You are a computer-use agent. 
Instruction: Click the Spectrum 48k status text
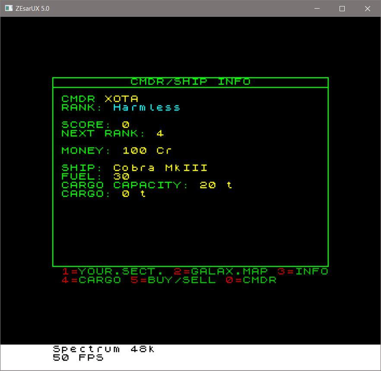pyautogui.click(x=104, y=349)
